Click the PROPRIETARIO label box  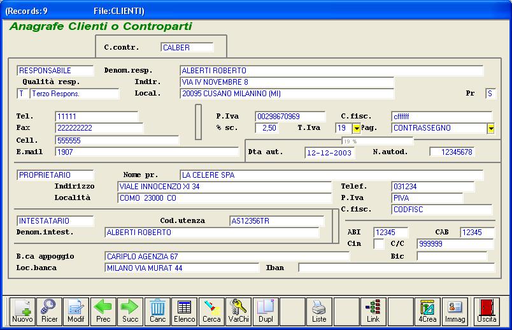pyautogui.click(x=55, y=175)
